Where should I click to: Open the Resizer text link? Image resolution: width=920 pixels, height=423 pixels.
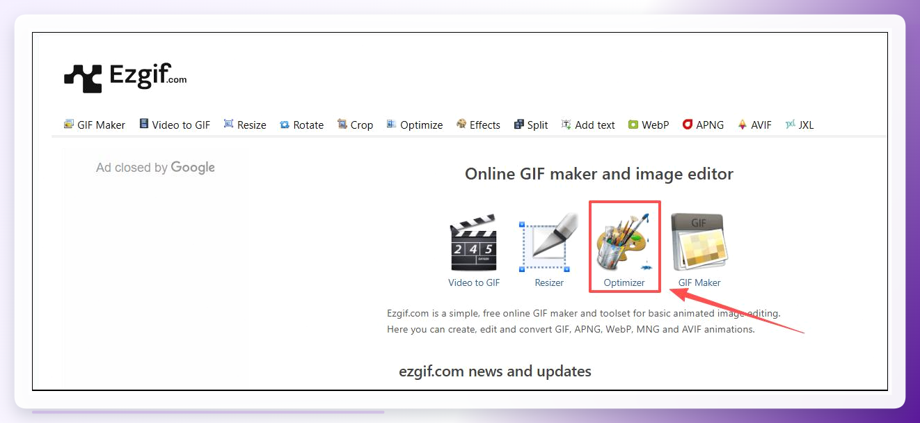(549, 282)
